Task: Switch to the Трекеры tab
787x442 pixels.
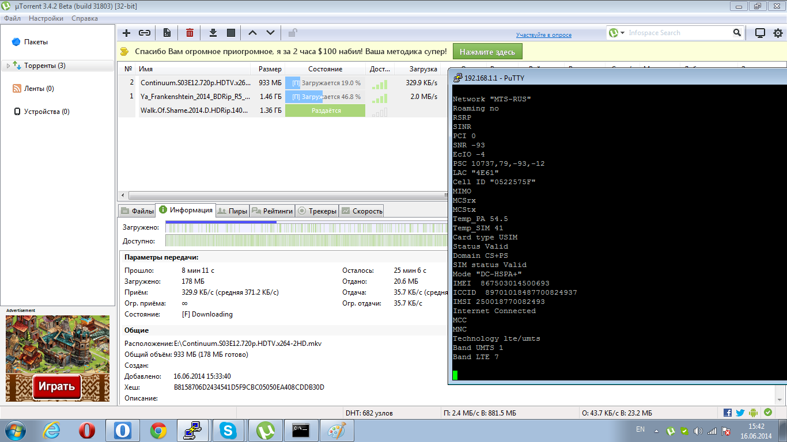Action: click(317, 211)
